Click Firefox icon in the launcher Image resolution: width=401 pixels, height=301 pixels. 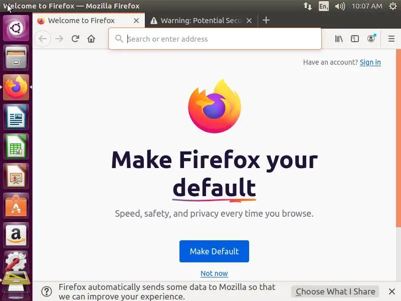pos(16,87)
